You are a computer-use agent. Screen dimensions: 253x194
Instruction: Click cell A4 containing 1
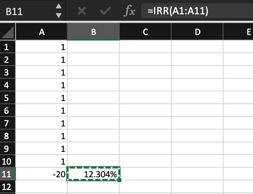pos(42,85)
